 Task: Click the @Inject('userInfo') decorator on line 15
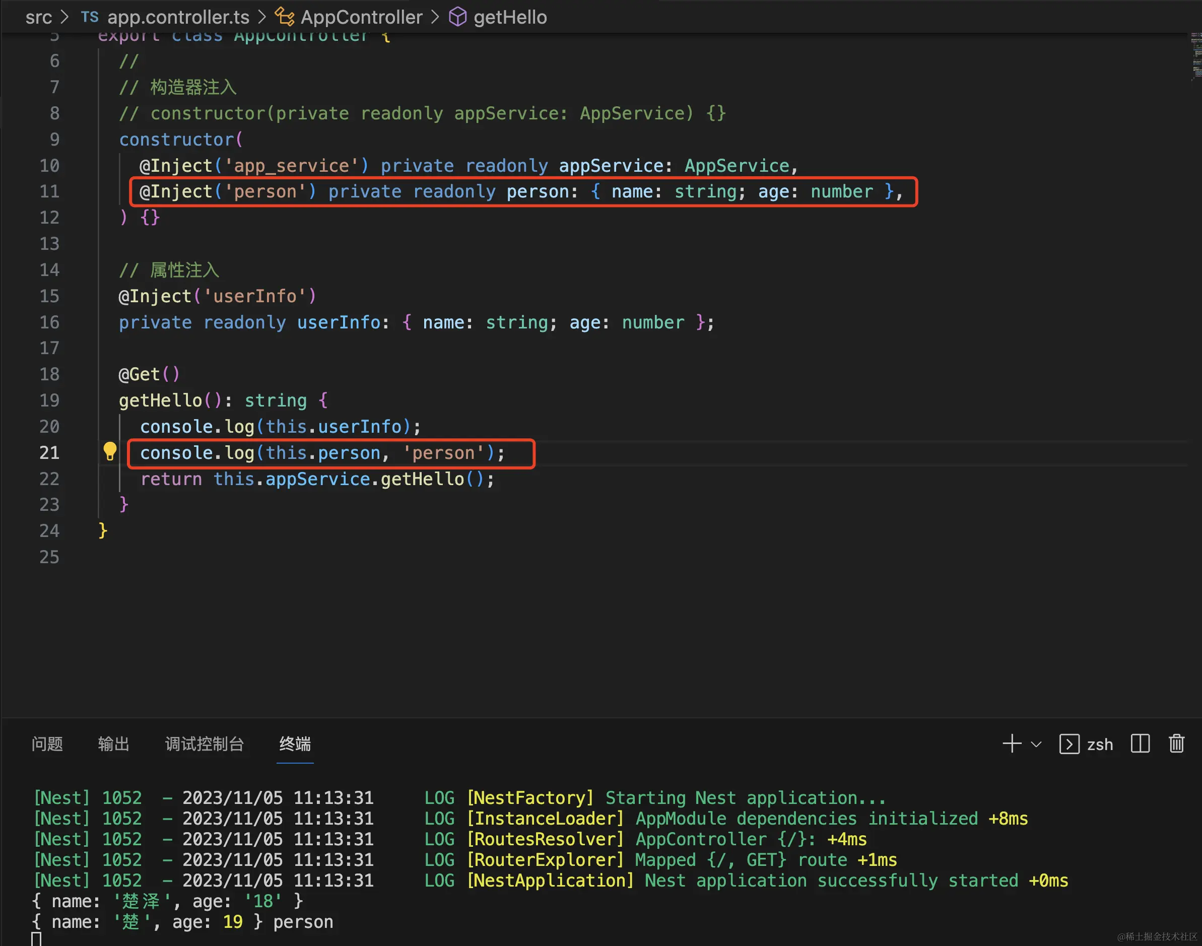pos(217,296)
